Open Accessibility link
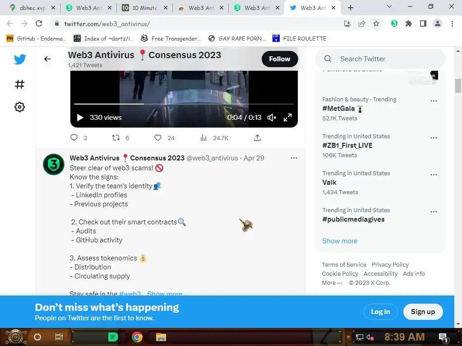The image size is (462, 346). click(x=380, y=274)
